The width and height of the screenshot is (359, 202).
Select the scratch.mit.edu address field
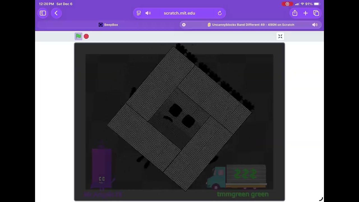pyautogui.click(x=179, y=13)
